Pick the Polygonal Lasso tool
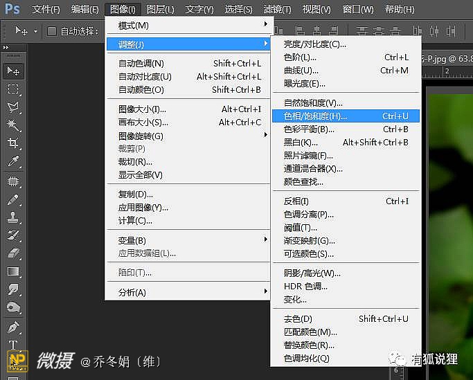This screenshot has height=380, width=473. click(13, 107)
